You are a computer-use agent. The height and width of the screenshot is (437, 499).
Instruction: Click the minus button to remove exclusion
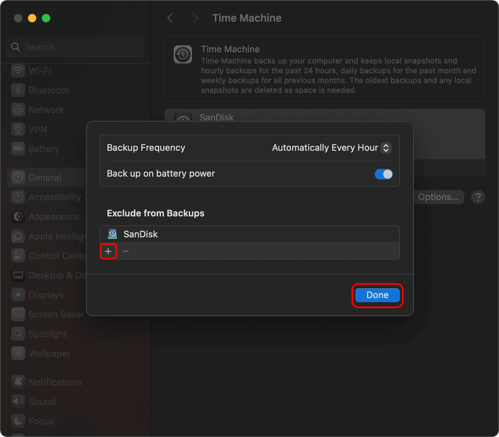pyautogui.click(x=126, y=251)
